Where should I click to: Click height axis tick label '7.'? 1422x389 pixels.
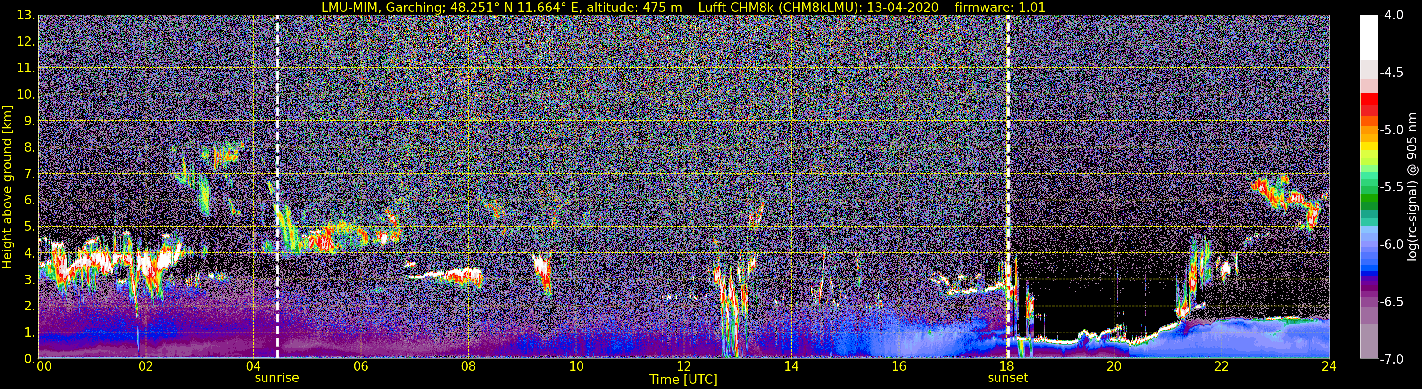(29, 174)
